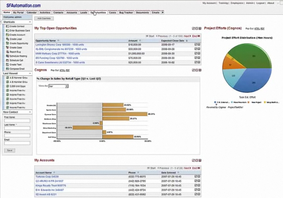This screenshot has height=198, width=283.
Task: Click edit icon in Tortoise Corp 54530 row
Action: coord(196,176)
